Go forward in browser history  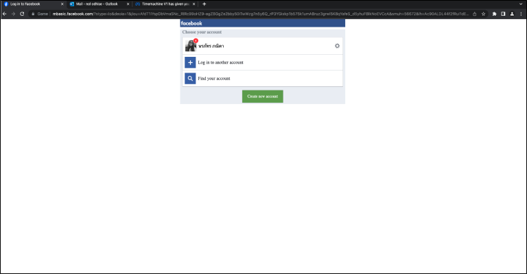click(x=14, y=14)
